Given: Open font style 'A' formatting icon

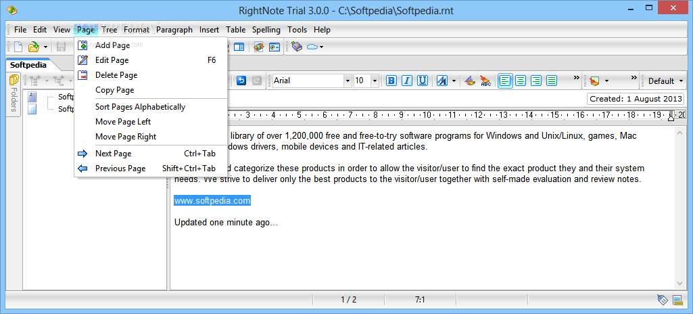Looking at the screenshot, I should click(x=442, y=81).
